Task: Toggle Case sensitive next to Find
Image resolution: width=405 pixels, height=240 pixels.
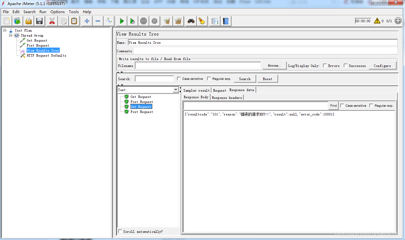Action: [342, 105]
